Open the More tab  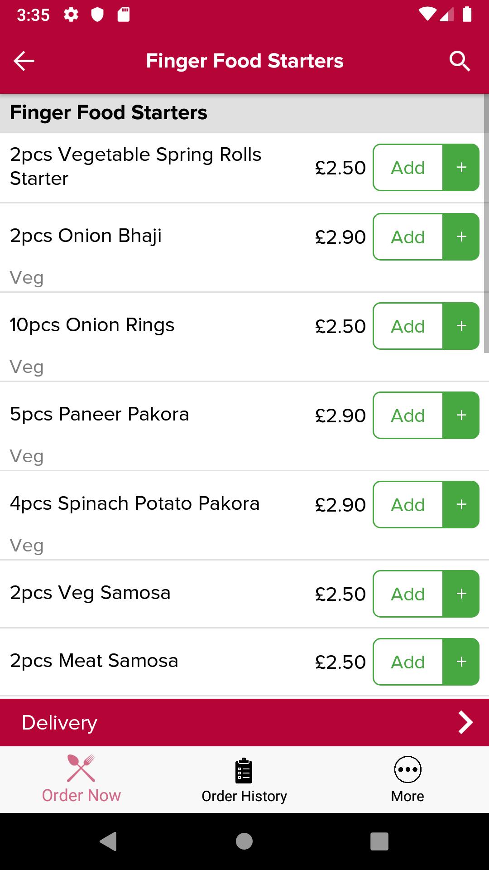click(407, 779)
